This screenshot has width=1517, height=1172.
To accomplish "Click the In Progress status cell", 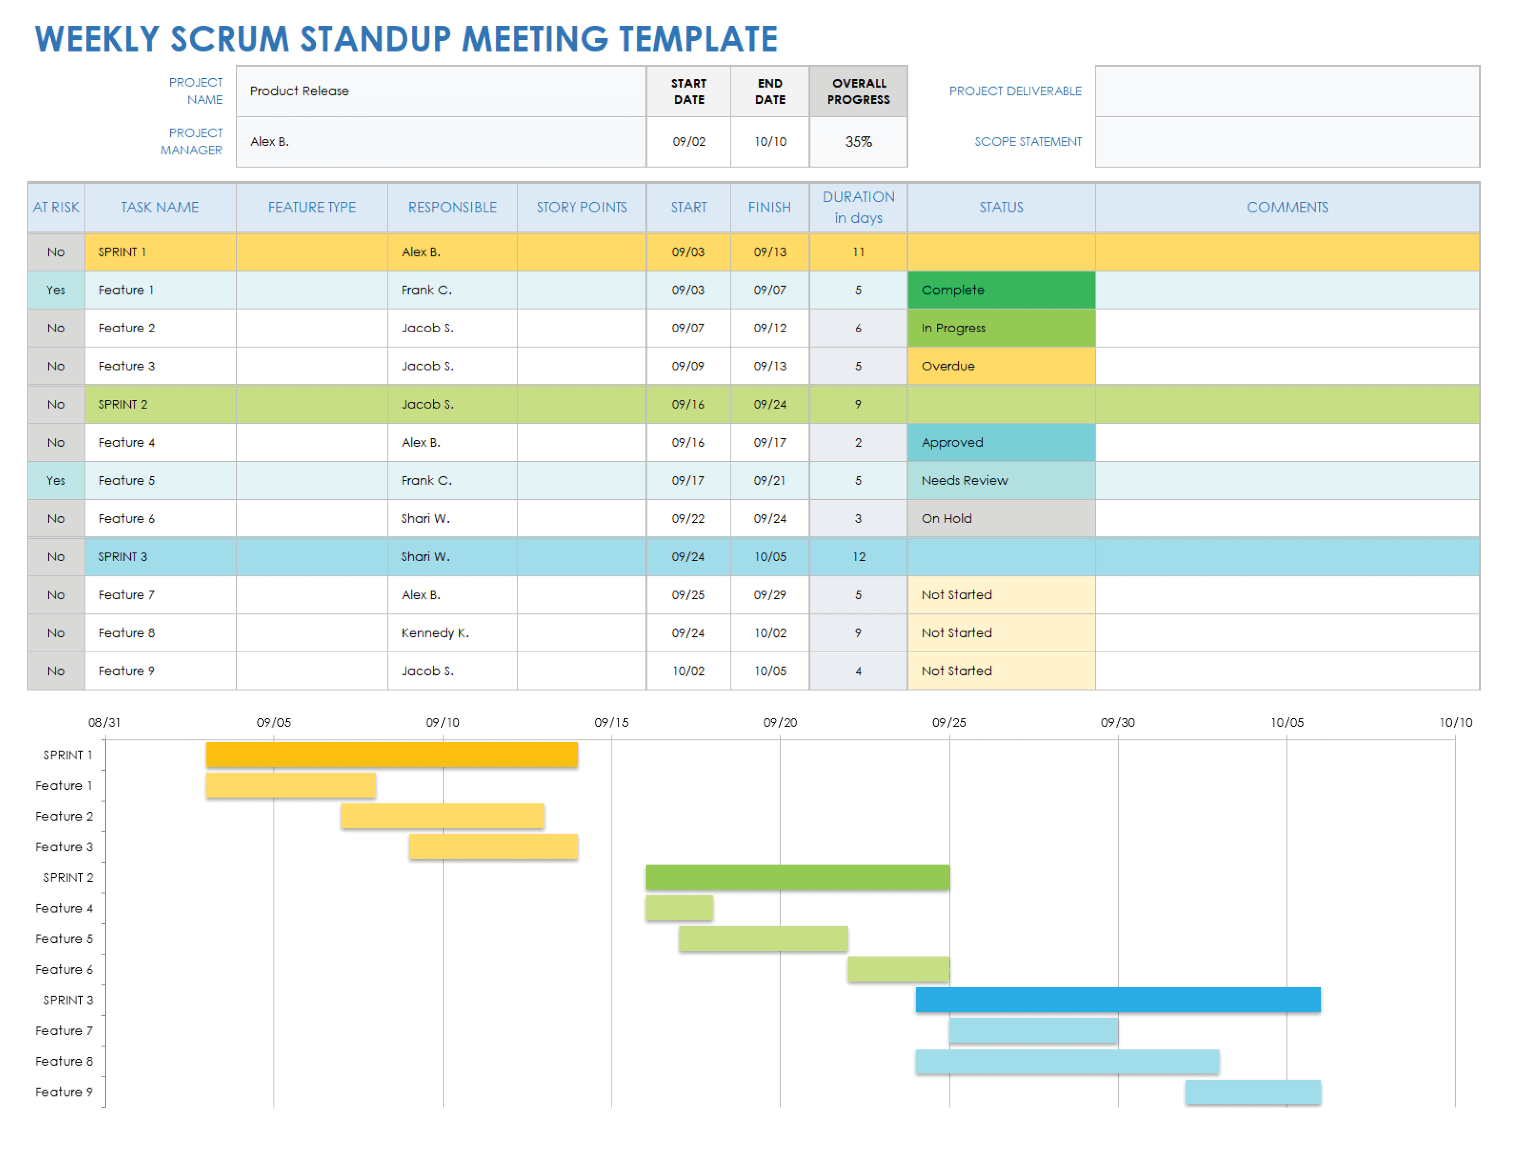I will pos(1001,329).
